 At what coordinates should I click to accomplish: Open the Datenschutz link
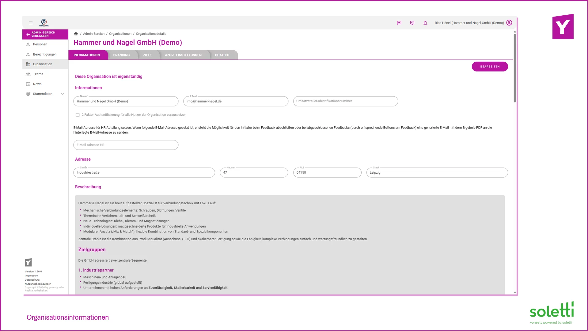pyautogui.click(x=32, y=280)
